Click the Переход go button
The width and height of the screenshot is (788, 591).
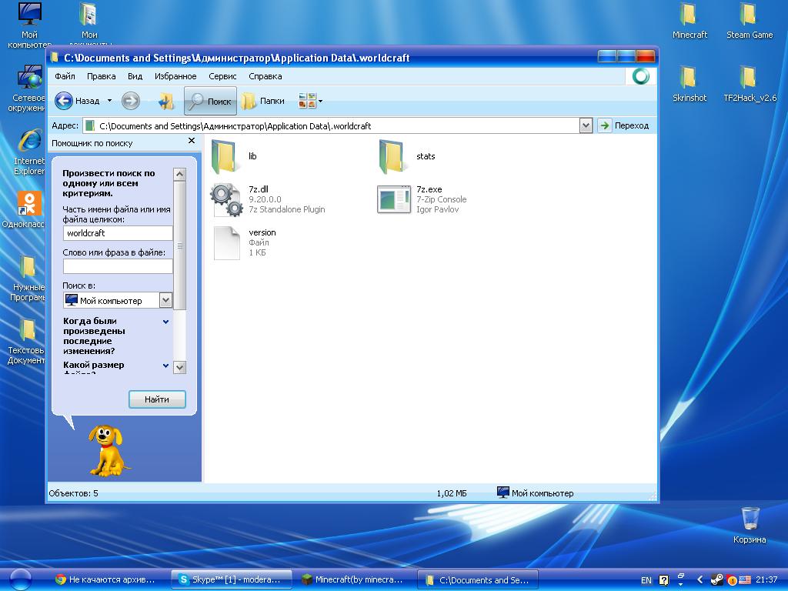point(623,125)
